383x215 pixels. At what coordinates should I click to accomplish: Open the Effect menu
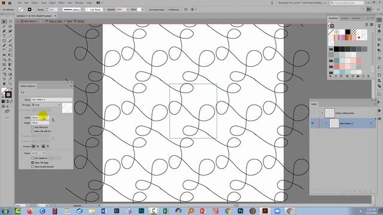point(61,2)
